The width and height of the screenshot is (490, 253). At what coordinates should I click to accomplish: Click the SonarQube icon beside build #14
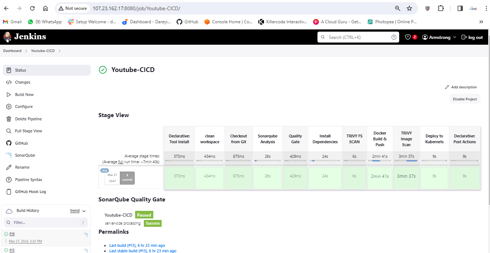pos(85,235)
